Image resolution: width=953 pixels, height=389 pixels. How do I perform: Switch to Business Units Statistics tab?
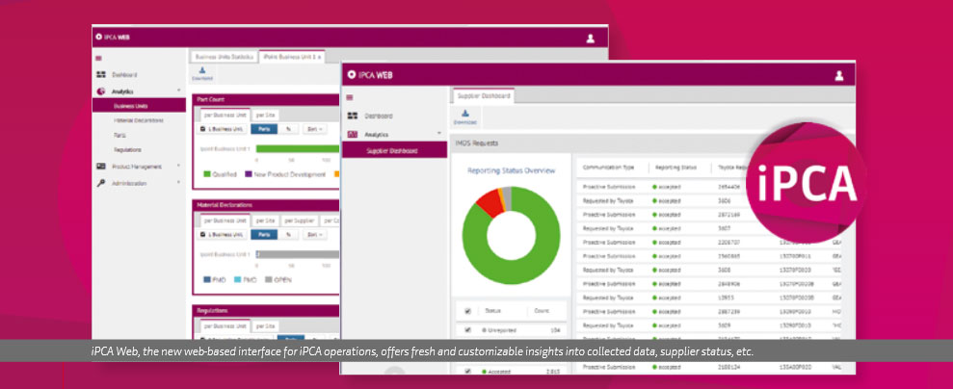(x=224, y=57)
